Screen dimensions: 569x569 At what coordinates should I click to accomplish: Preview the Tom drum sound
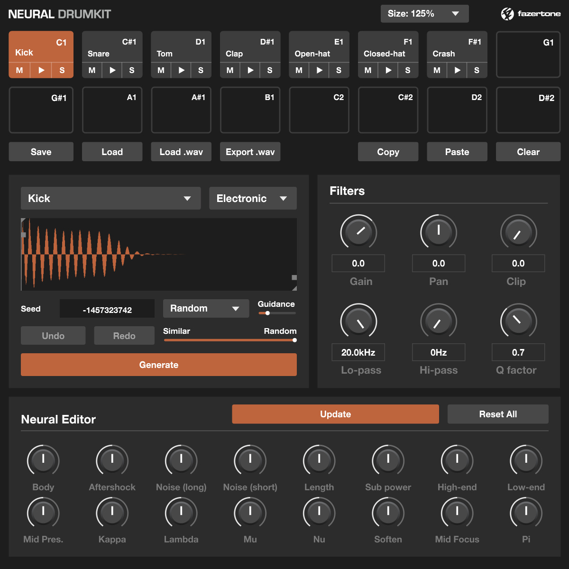[181, 70]
